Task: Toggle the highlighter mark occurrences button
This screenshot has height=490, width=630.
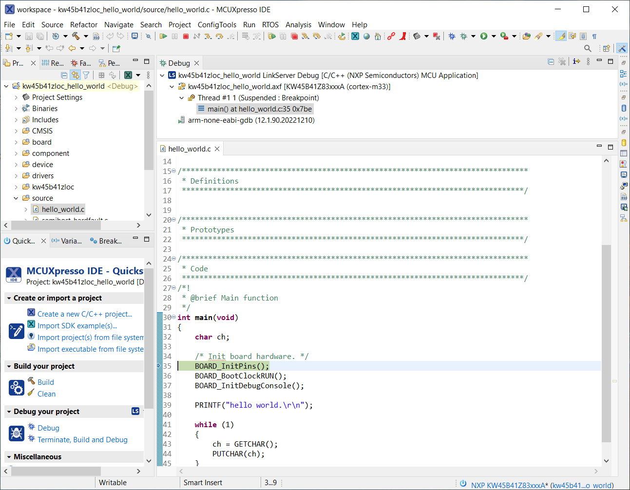Action: 561,36
